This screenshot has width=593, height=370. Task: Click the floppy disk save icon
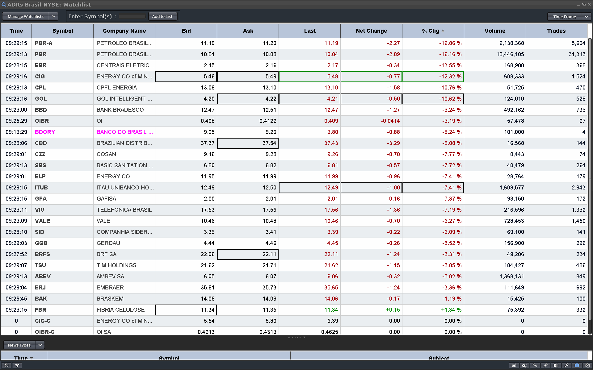[x=6, y=365]
